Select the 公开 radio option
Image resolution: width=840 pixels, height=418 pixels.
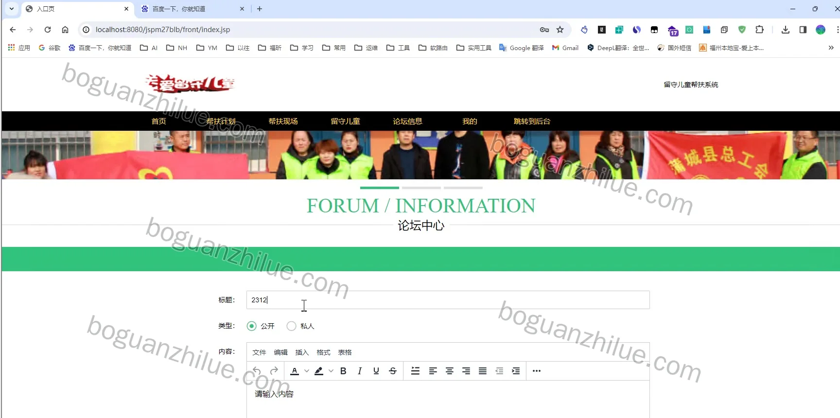(x=251, y=326)
